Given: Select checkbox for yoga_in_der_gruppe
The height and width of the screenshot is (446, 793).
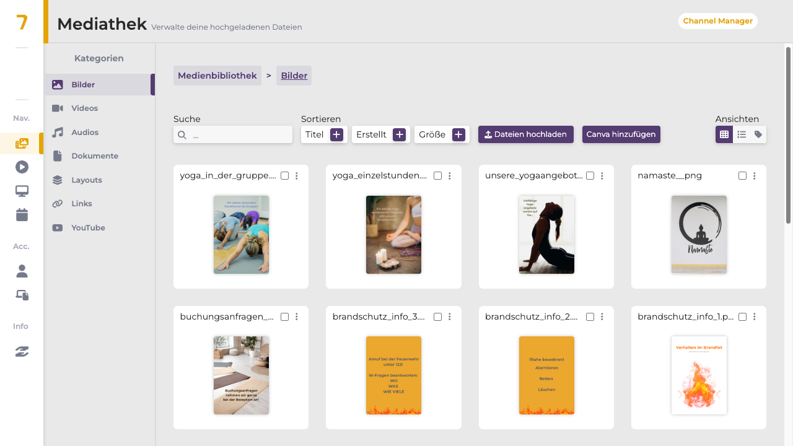Looking at the screenshot, I should (x=285, y=176).
